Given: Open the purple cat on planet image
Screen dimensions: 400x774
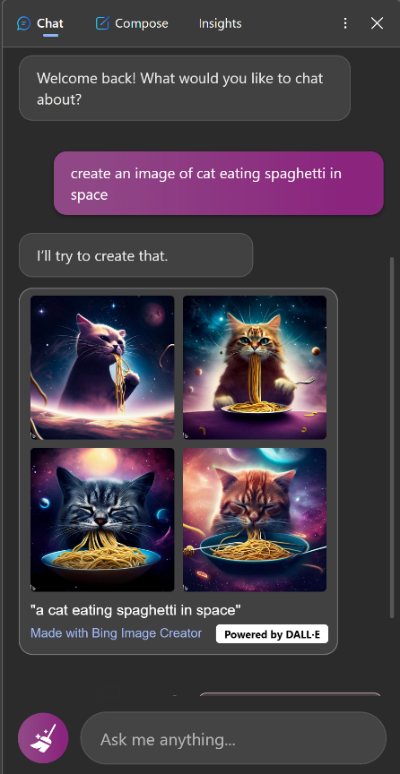Looking at the screenshot, I should pyautogui.click(x=102, y=367).
